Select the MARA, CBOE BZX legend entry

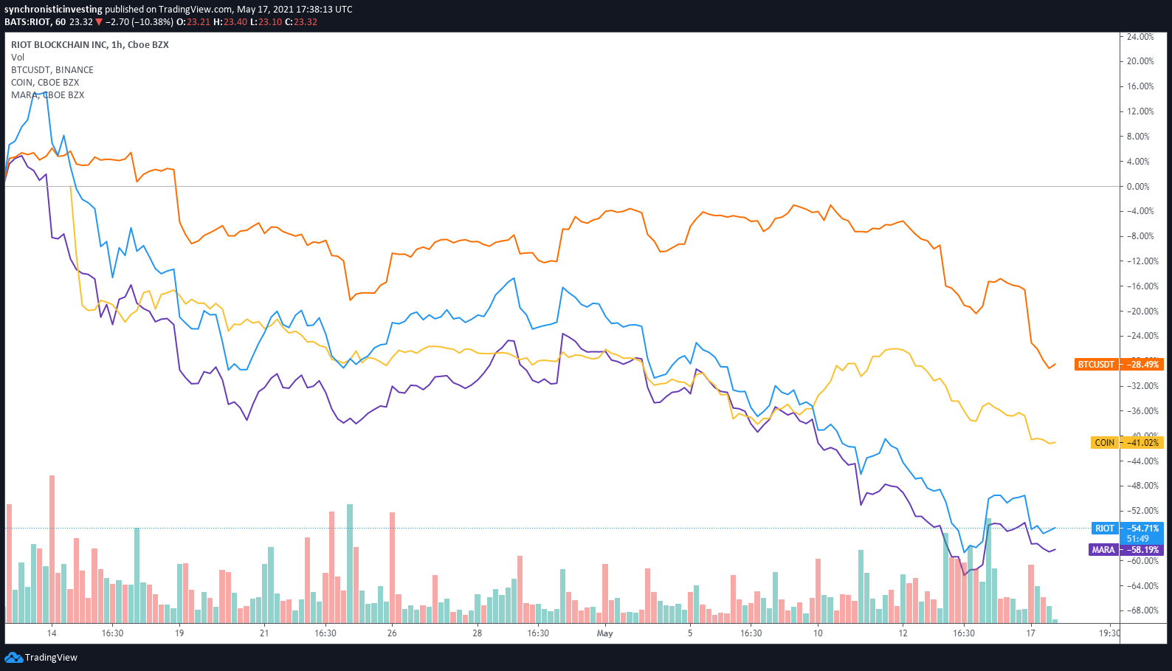click(47, 95)
